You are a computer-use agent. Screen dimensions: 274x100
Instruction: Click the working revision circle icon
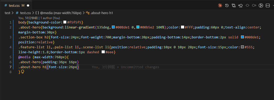[x=247, y=5]
